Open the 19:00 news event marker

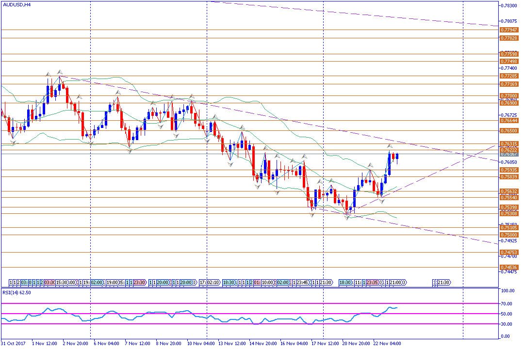click(x=112, y=283)
